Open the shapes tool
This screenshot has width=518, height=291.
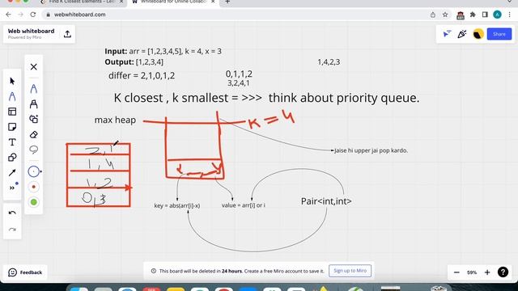(12, 158)
